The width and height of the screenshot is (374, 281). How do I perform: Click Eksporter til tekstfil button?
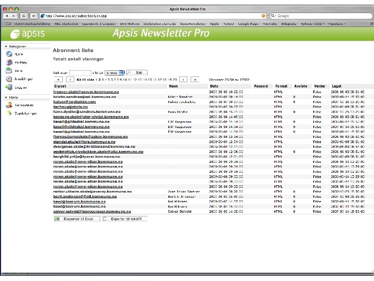point(125,219)
